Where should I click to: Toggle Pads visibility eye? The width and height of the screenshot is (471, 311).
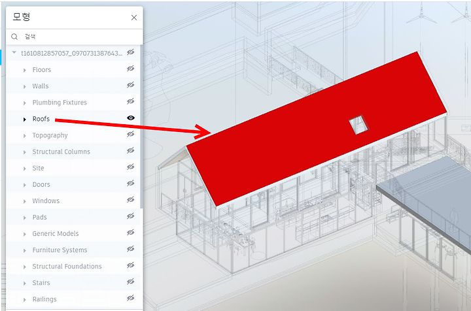pos(130,216)
